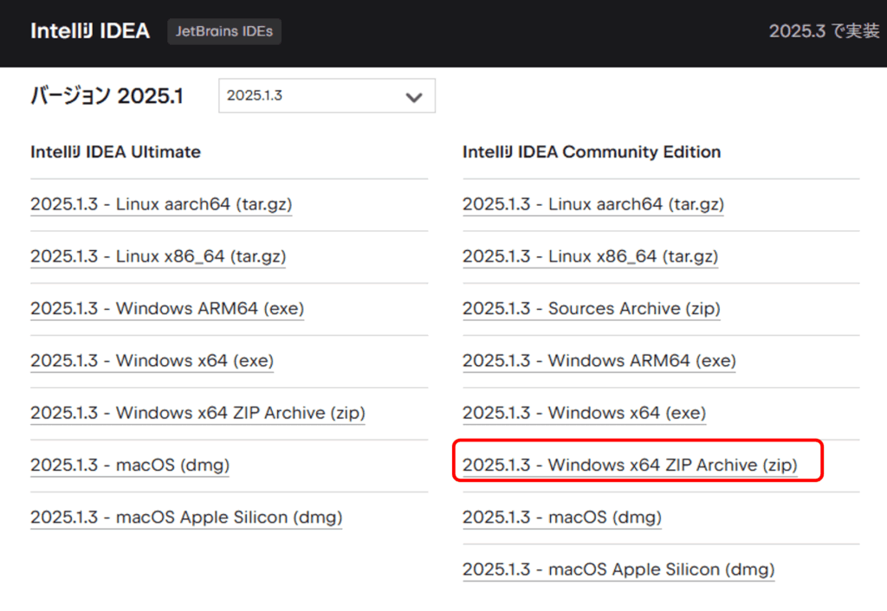Download Ultimate macOS Apple Silicon dmg

click(186, 518)
